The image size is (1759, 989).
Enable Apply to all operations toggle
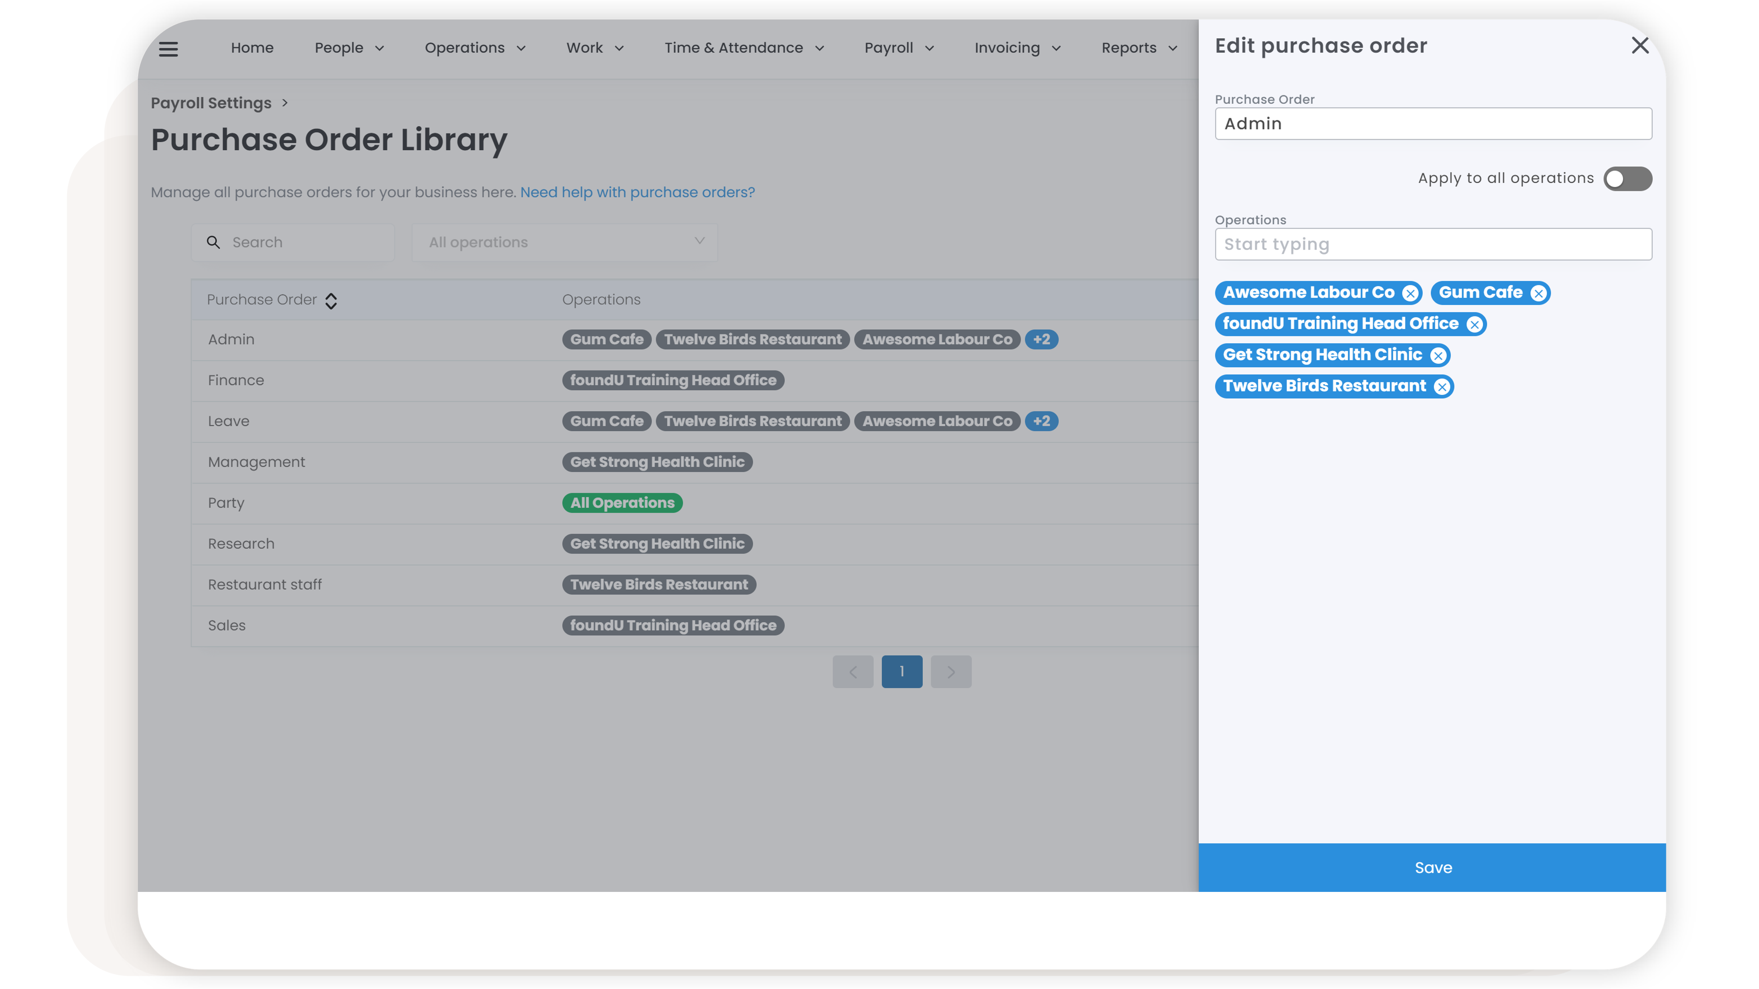pyautogui.click(x=1627, y=179)
